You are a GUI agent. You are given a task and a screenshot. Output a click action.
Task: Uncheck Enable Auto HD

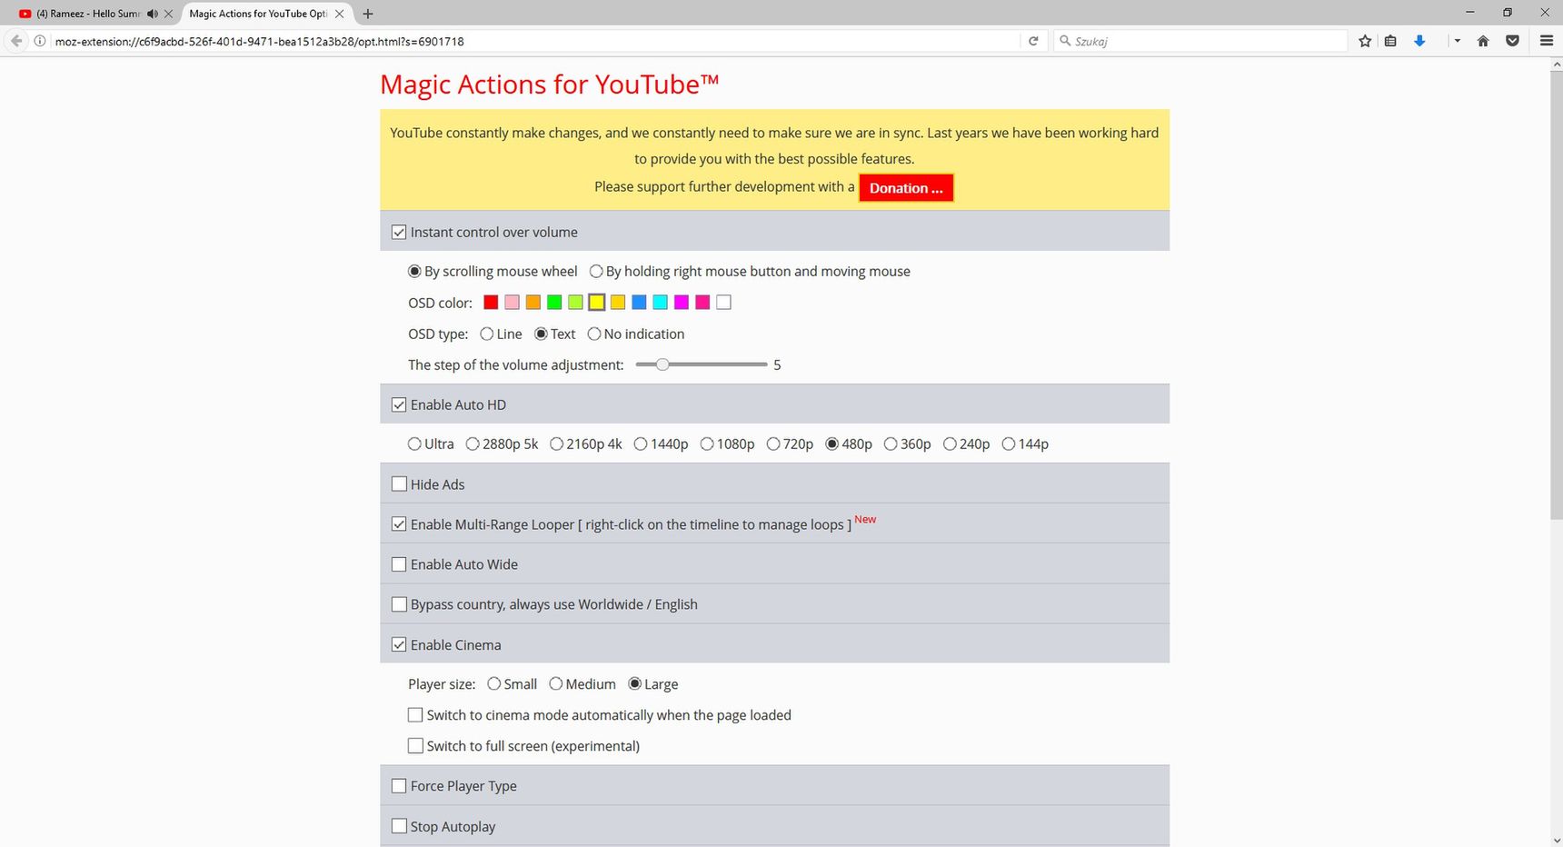pos(399,405)
